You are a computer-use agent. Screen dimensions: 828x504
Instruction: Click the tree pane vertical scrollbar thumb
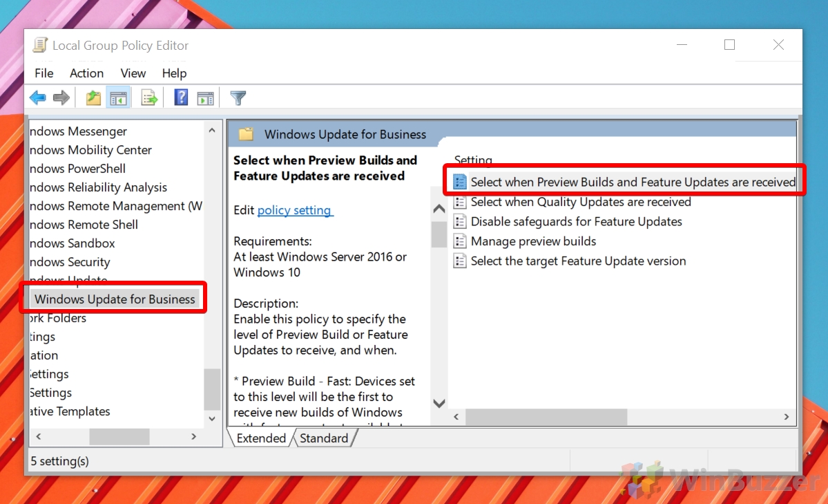point(212,389)
